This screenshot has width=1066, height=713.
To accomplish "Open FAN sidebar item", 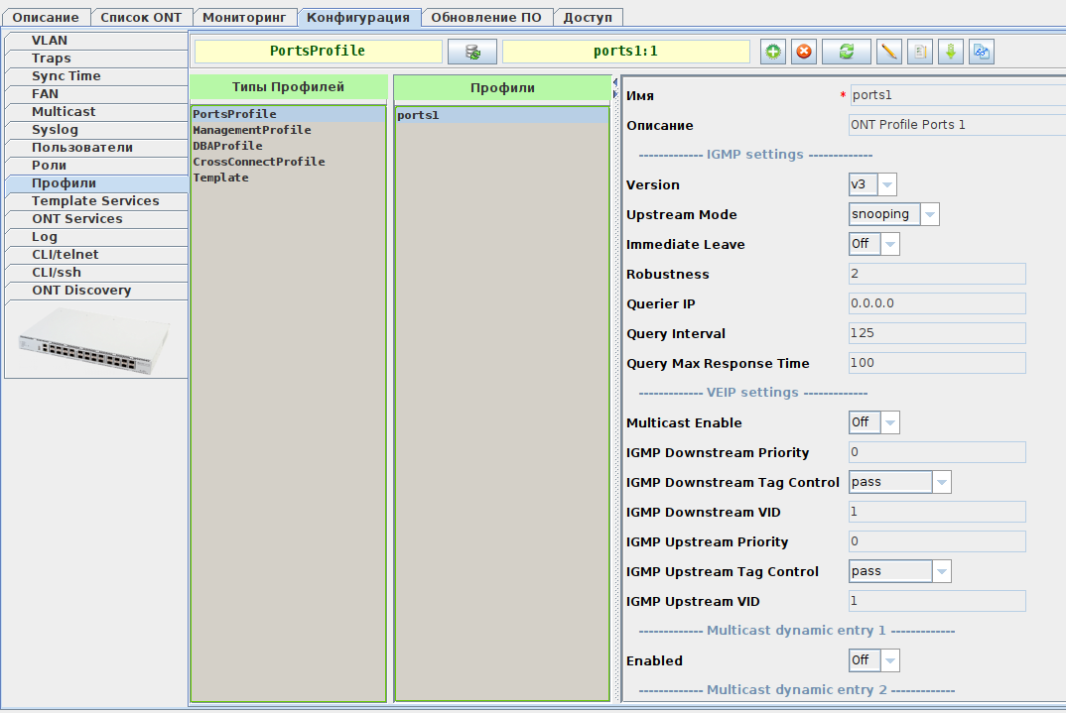I will pyautogui.click(x=96, y=94).
